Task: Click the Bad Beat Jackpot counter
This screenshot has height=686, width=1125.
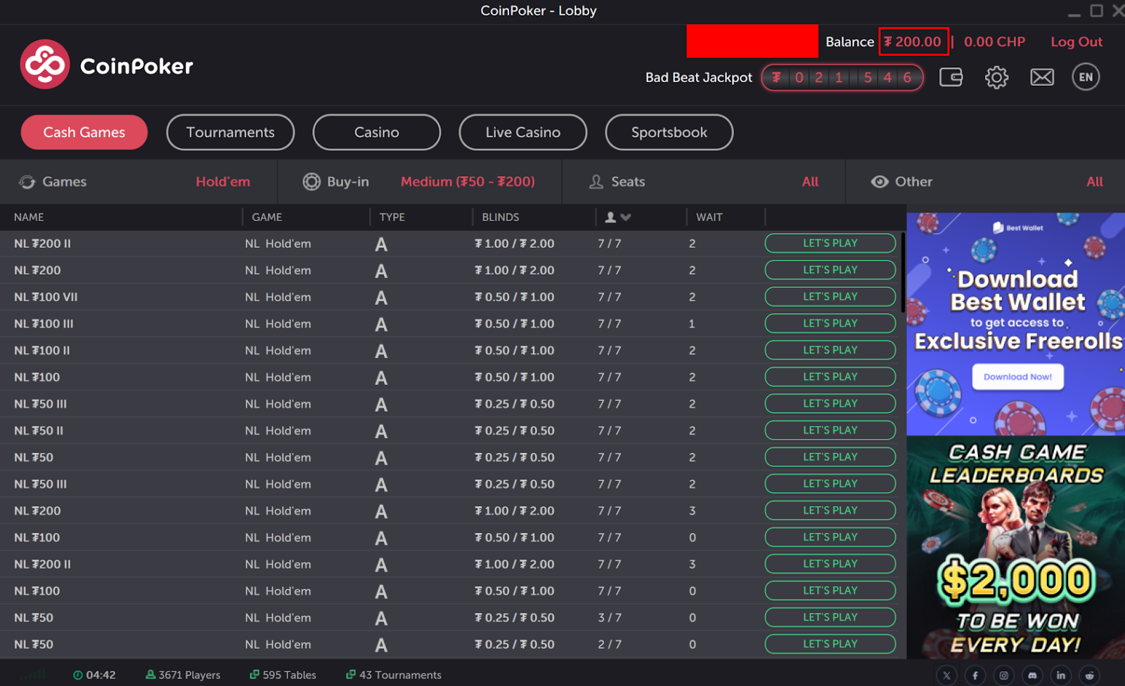Action: point(842,77)
